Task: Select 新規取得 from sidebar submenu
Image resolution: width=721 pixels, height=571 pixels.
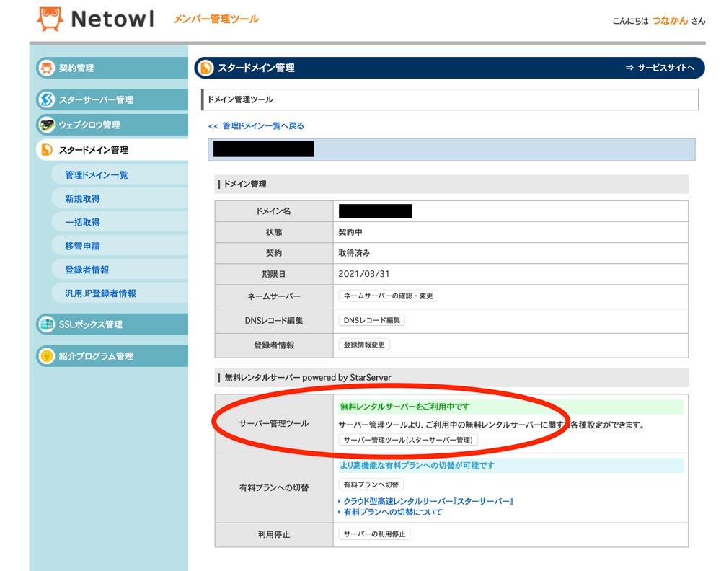Action: (x=82, y=198)
